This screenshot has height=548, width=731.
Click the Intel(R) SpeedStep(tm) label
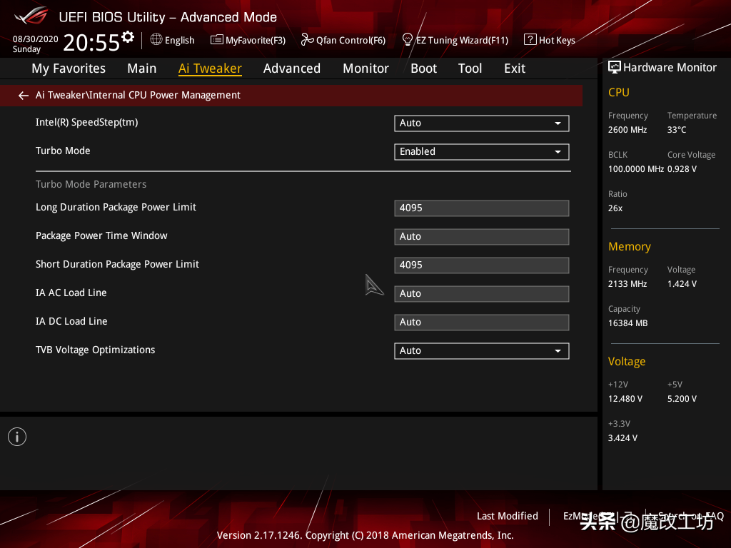(86, 123)
